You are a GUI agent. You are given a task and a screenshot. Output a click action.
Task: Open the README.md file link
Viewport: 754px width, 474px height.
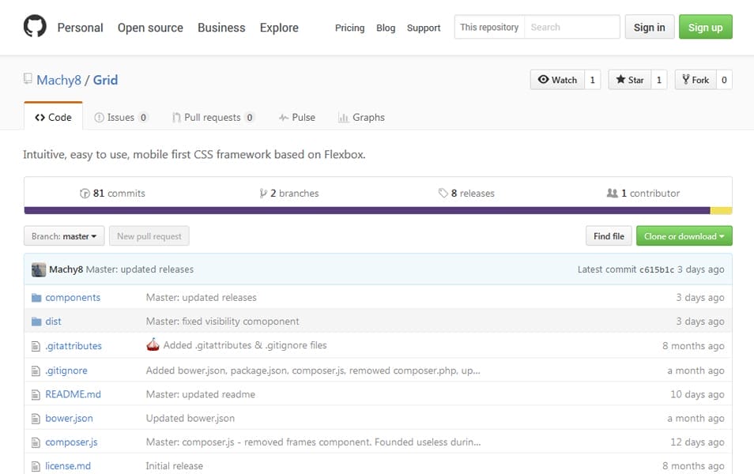[73, 394]
